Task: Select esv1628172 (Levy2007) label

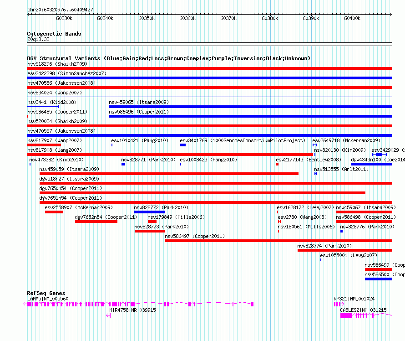Action: click(x=305, y=207)
